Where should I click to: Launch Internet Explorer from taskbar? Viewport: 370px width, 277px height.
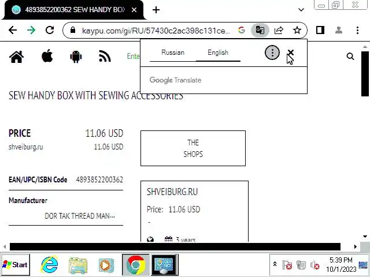coord(50,265)
